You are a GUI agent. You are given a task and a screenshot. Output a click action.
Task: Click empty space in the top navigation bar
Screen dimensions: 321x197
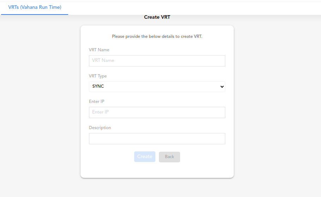[212, 7]
